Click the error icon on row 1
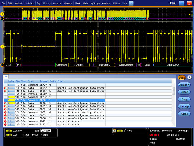The image size is (194, 146). pyautogui.click(x=5, y=88)
